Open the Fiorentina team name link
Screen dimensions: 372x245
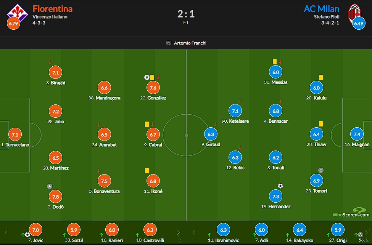52,9
